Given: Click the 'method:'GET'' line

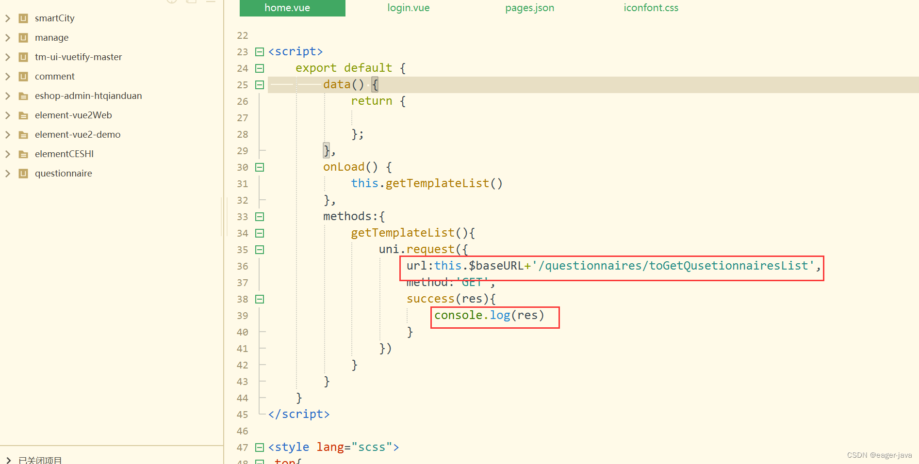Looking at the screenshot, I should point(451,283).
